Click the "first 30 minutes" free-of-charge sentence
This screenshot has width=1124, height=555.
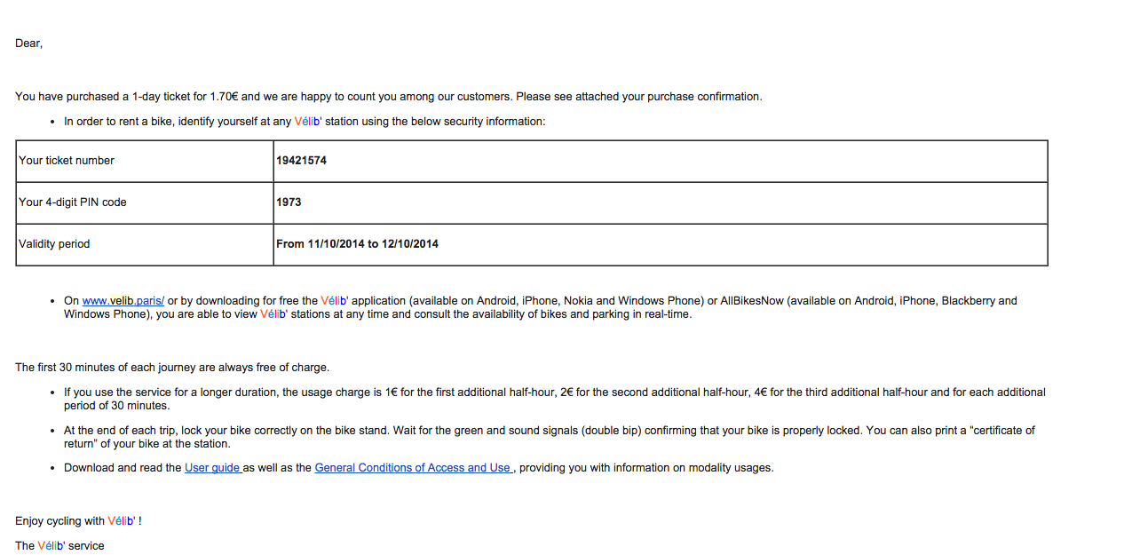(171, 368)
